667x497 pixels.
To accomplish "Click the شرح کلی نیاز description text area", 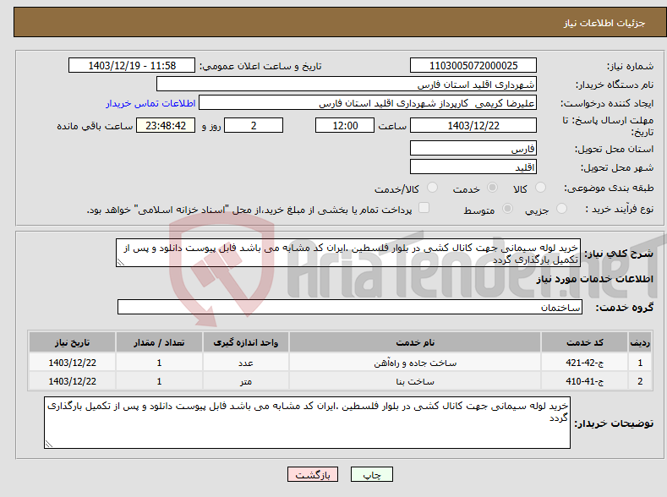I will [348, 253].
